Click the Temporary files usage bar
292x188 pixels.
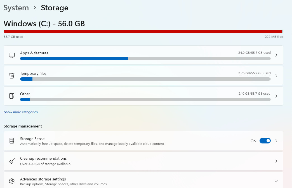coord(145,79)
